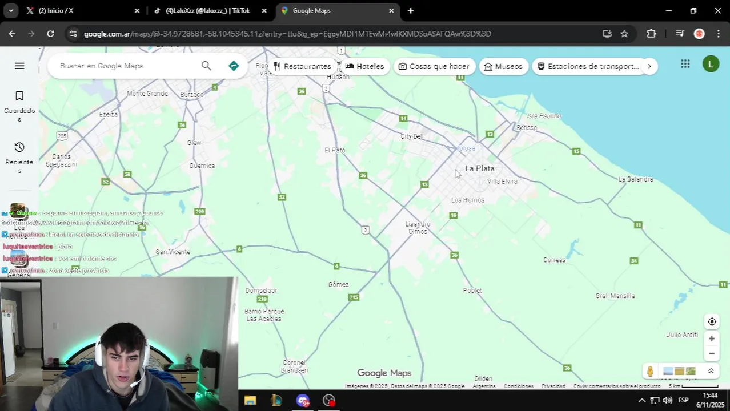Open File Explorer from taskbar

tap(250, 400)
